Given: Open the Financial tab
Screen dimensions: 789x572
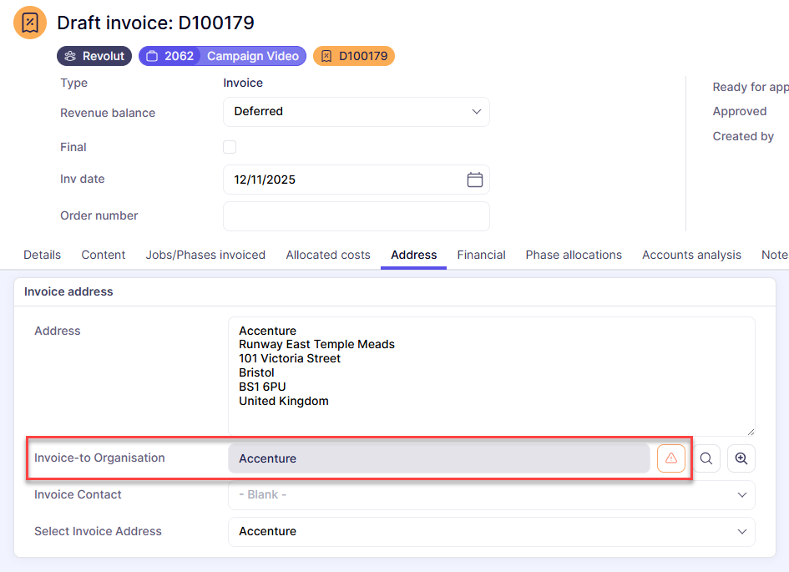Looking at the screenshot, I should (x=481, y=255).
